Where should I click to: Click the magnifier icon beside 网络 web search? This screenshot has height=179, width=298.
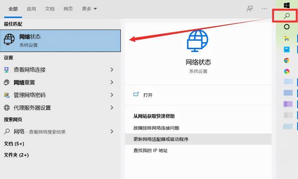(7, 132)
